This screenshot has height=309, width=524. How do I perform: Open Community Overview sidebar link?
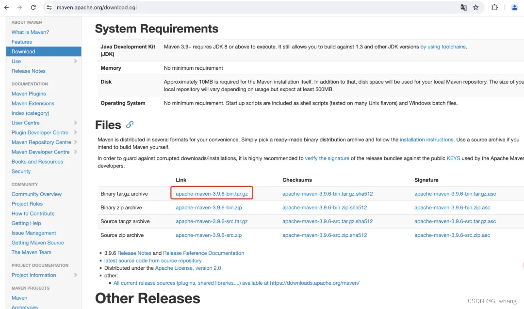(36, 194)
